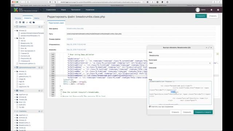The image size is (233, 131).
Task: Click the dialog's Сохранить button
Action: coord(187,112)
